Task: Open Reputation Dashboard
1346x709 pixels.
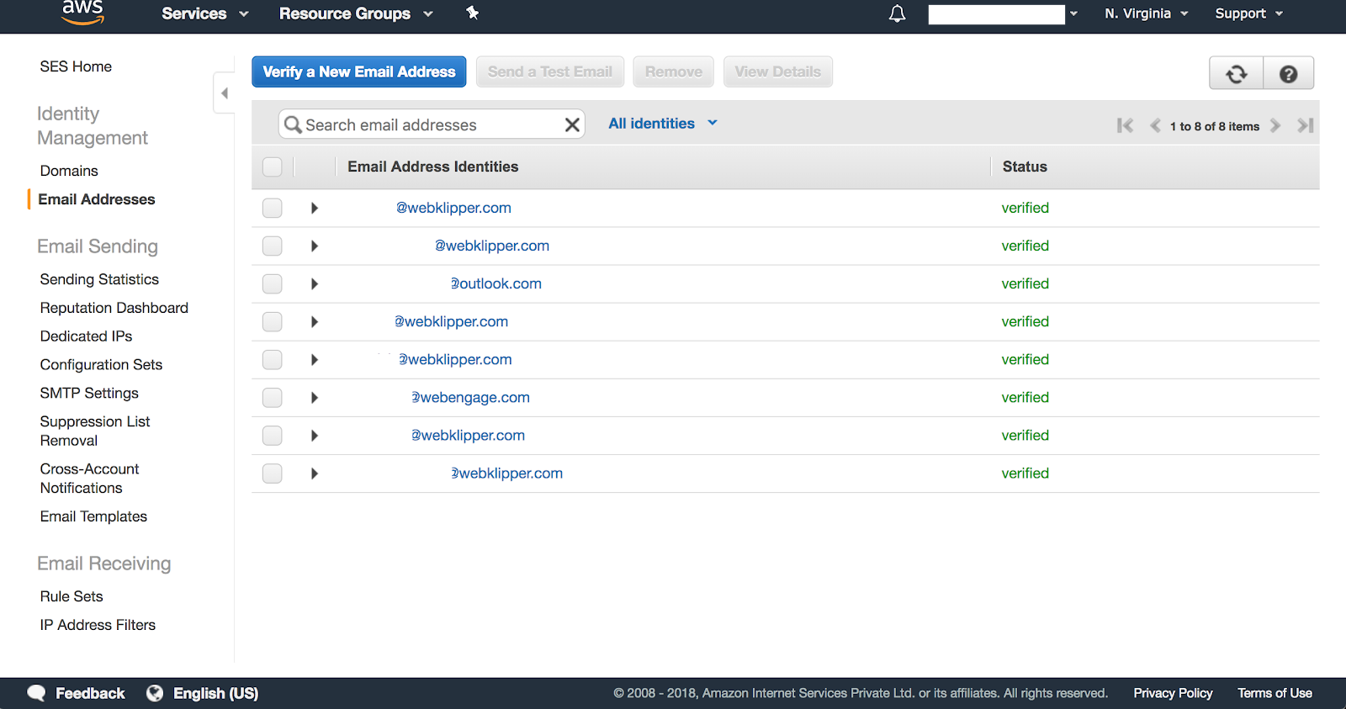Action: (114, 308)
